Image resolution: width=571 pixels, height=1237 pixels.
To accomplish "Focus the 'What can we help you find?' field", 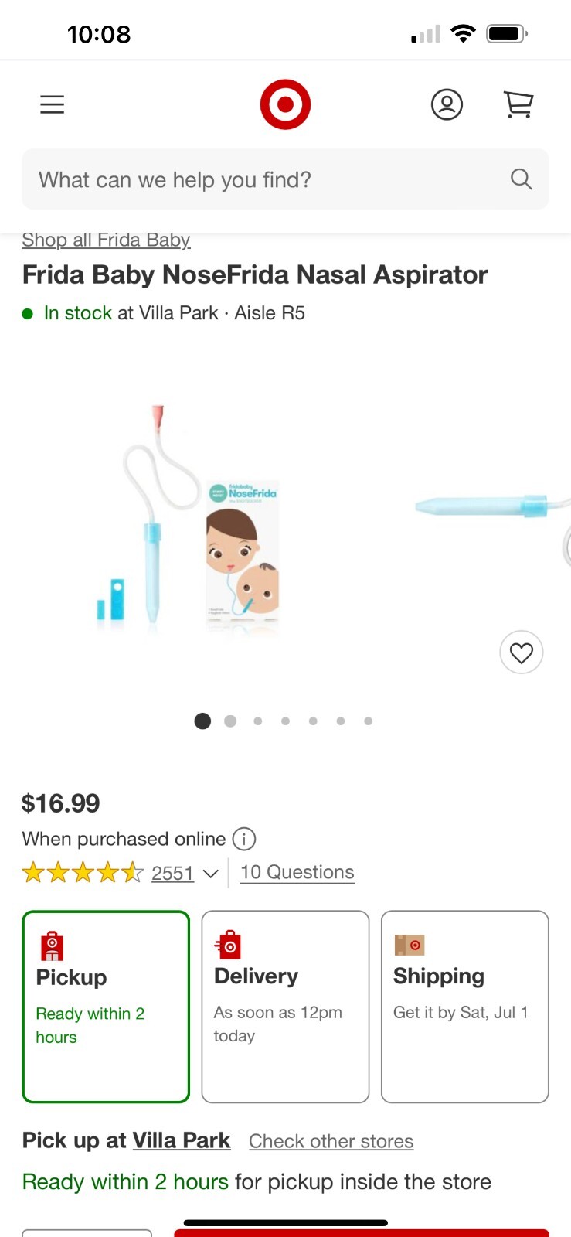I will [x=263, y=179].
